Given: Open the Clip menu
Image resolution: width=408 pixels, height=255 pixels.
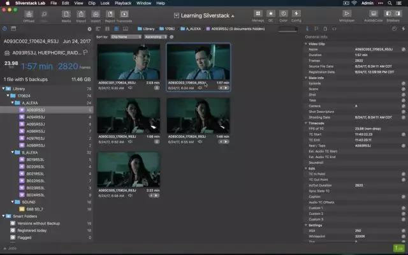Looking at the screenshot, I should coord(92,3).
